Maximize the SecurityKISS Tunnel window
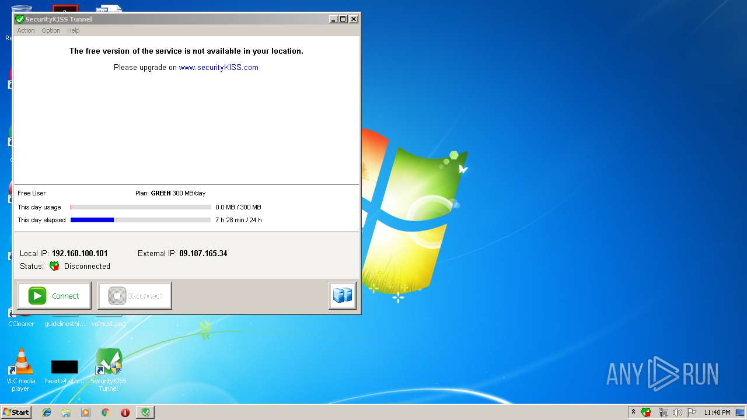Screen dimensions: 747x420 343,19
